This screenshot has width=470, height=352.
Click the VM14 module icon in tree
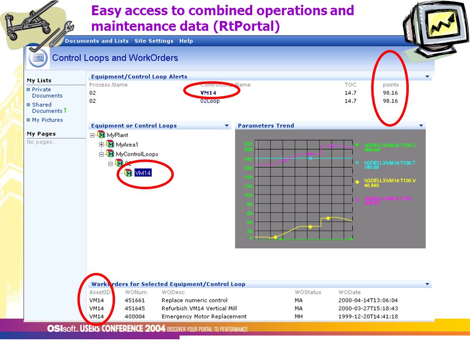129,173
